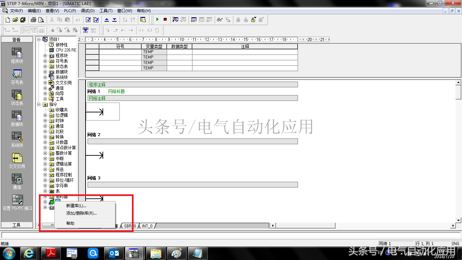This screenshot has height=260, width=462.
Task: Open status chart glasses icon
Action: tap(220, 20)
